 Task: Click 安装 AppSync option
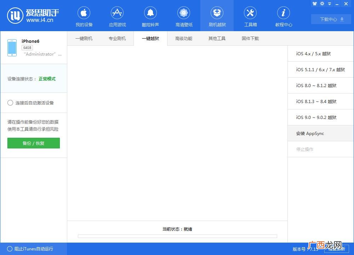pos(321,133)
